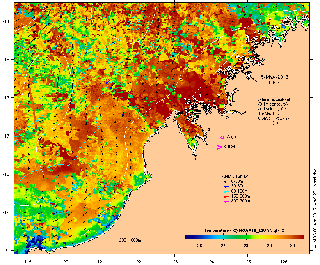This screenshot has width=320, height=265.
Task: Click the '0.5m/s (1kt 24h)' text
Action: (x=274, y=118)
